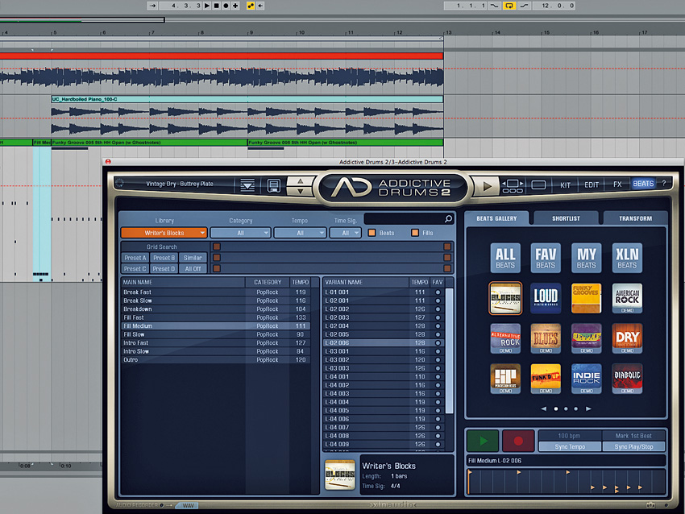Click Ableton stop button in top transport

(216, 6)
